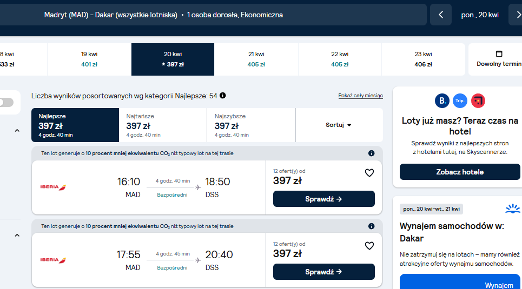
Task: Click the 4 godz. 45 min duration text
Action: tap(173, 254)
